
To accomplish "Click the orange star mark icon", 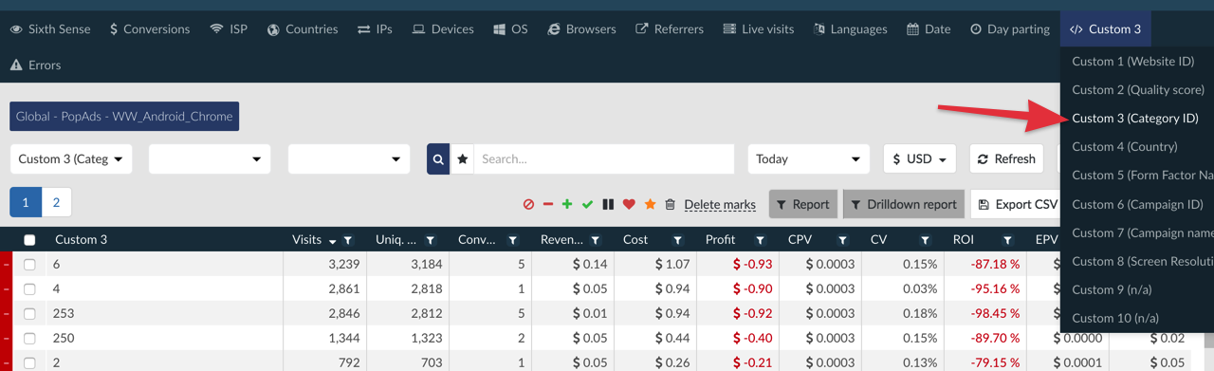I will (x=650, y=204).
